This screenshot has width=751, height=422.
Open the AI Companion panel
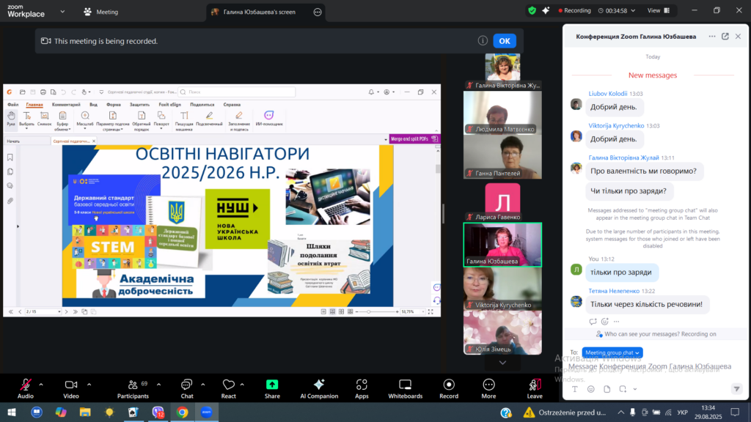319,388
